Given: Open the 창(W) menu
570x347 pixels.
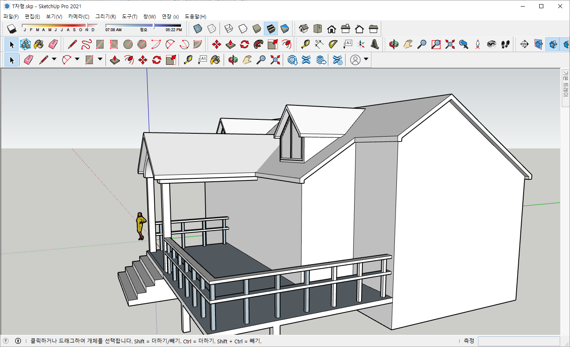Looking at the screenshot, I should [x=149, y=16].
